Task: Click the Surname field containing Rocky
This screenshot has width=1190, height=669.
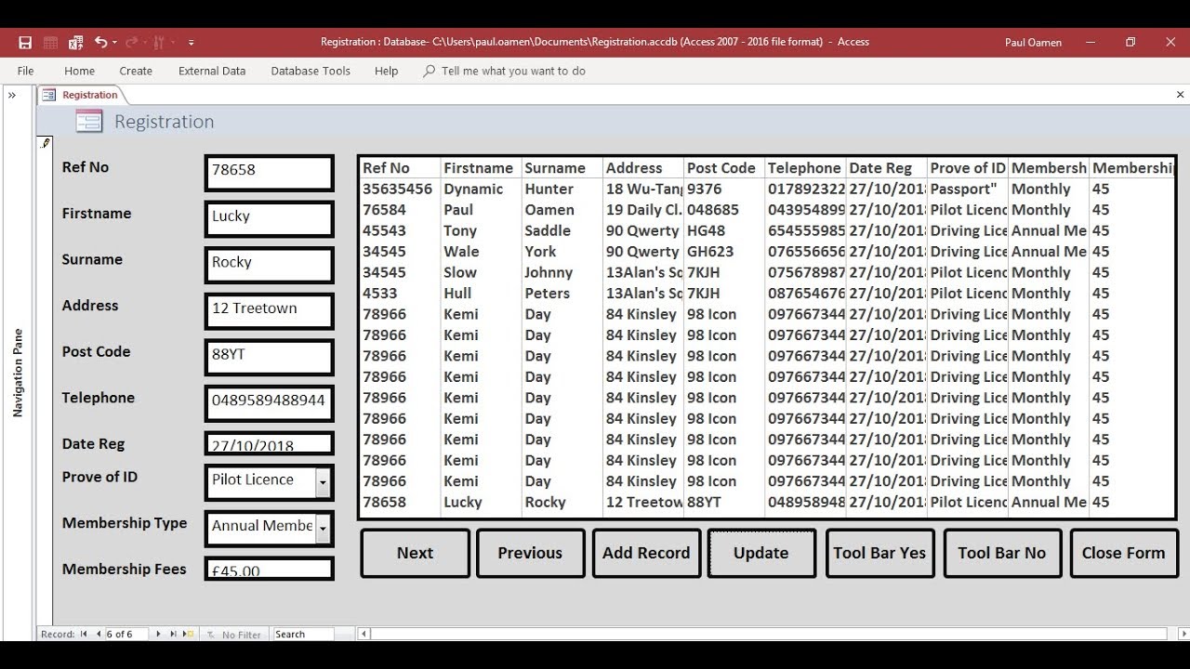Action: [269, 265]
